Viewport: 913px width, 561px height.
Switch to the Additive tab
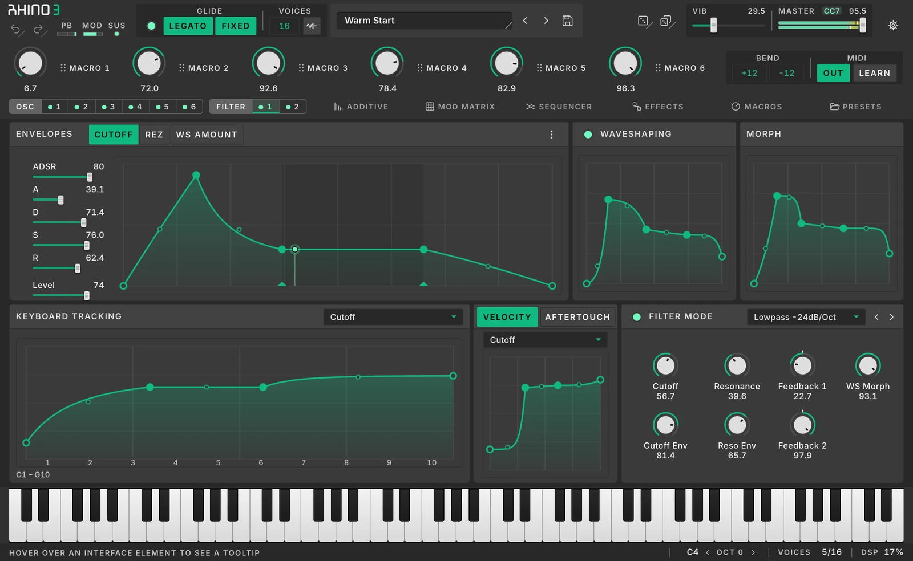point(361,107)
